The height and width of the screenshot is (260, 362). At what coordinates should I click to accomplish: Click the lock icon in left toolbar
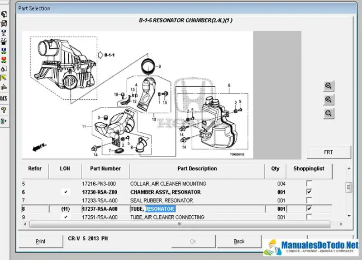[4, 69]
